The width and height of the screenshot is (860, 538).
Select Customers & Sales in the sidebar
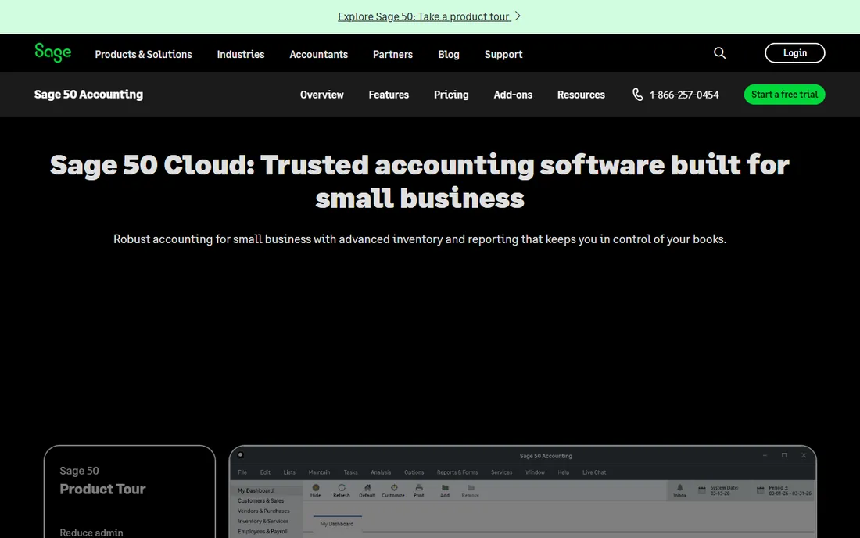(260, 500)
